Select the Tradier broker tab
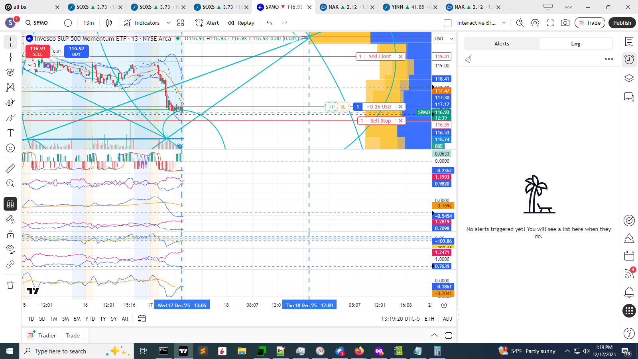 click(41, 335)
